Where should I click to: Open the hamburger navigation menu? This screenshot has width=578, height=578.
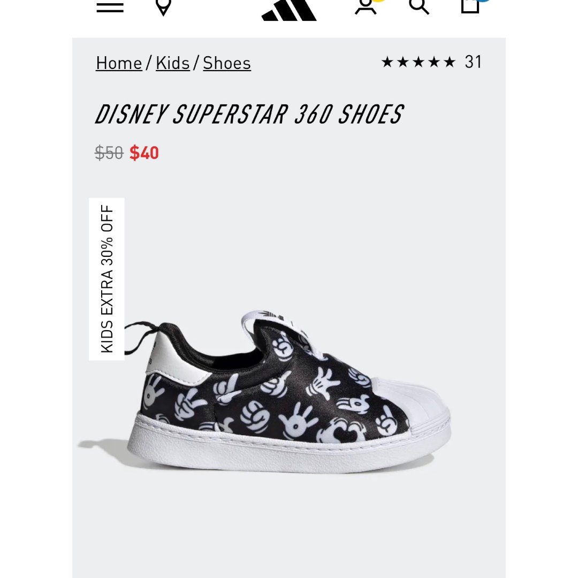(x=110, y=6)
